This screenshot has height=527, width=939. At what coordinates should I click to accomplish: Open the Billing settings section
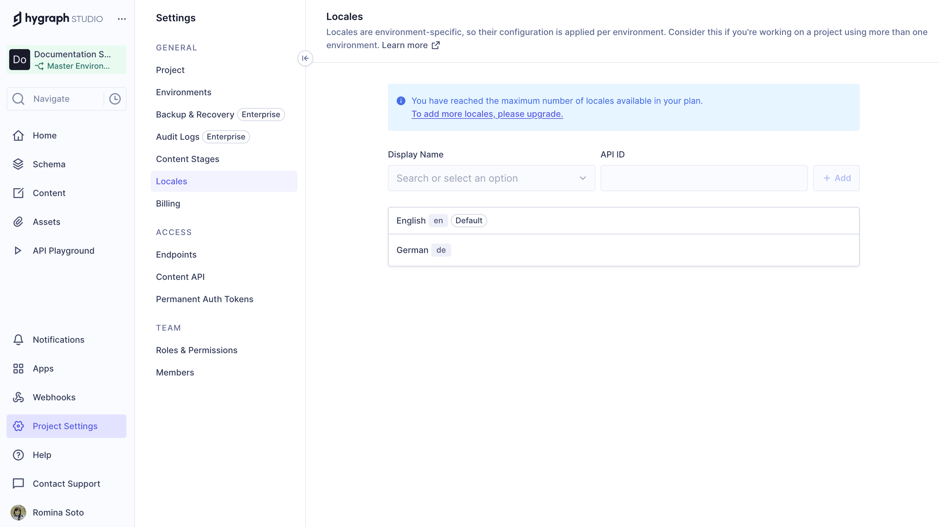(x=168, y=203)
